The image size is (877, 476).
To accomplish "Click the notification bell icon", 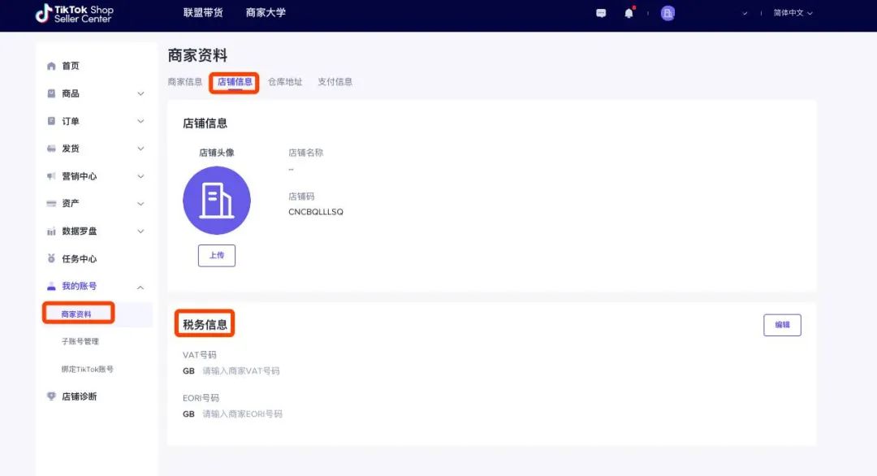I will 630,14.
